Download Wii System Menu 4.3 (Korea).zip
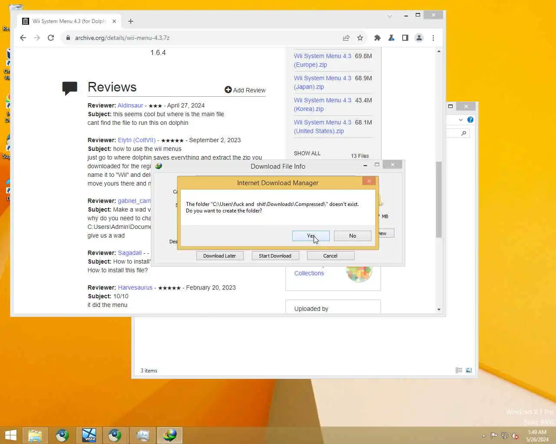This screenshot has height=444, width=556. [x=322, y=104]
